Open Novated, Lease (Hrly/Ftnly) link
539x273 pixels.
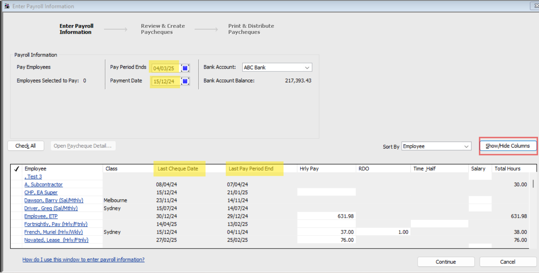point(56,240)
